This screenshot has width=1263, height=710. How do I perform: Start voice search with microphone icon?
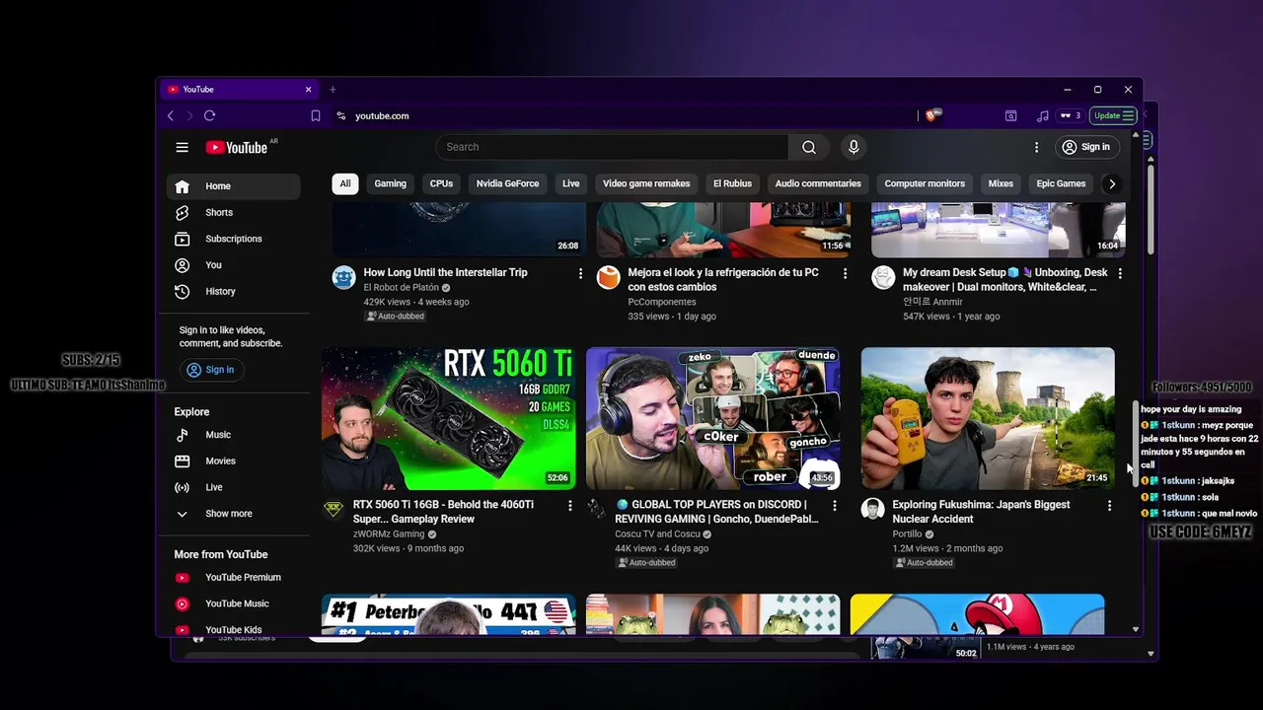click(x=854, y=147)
